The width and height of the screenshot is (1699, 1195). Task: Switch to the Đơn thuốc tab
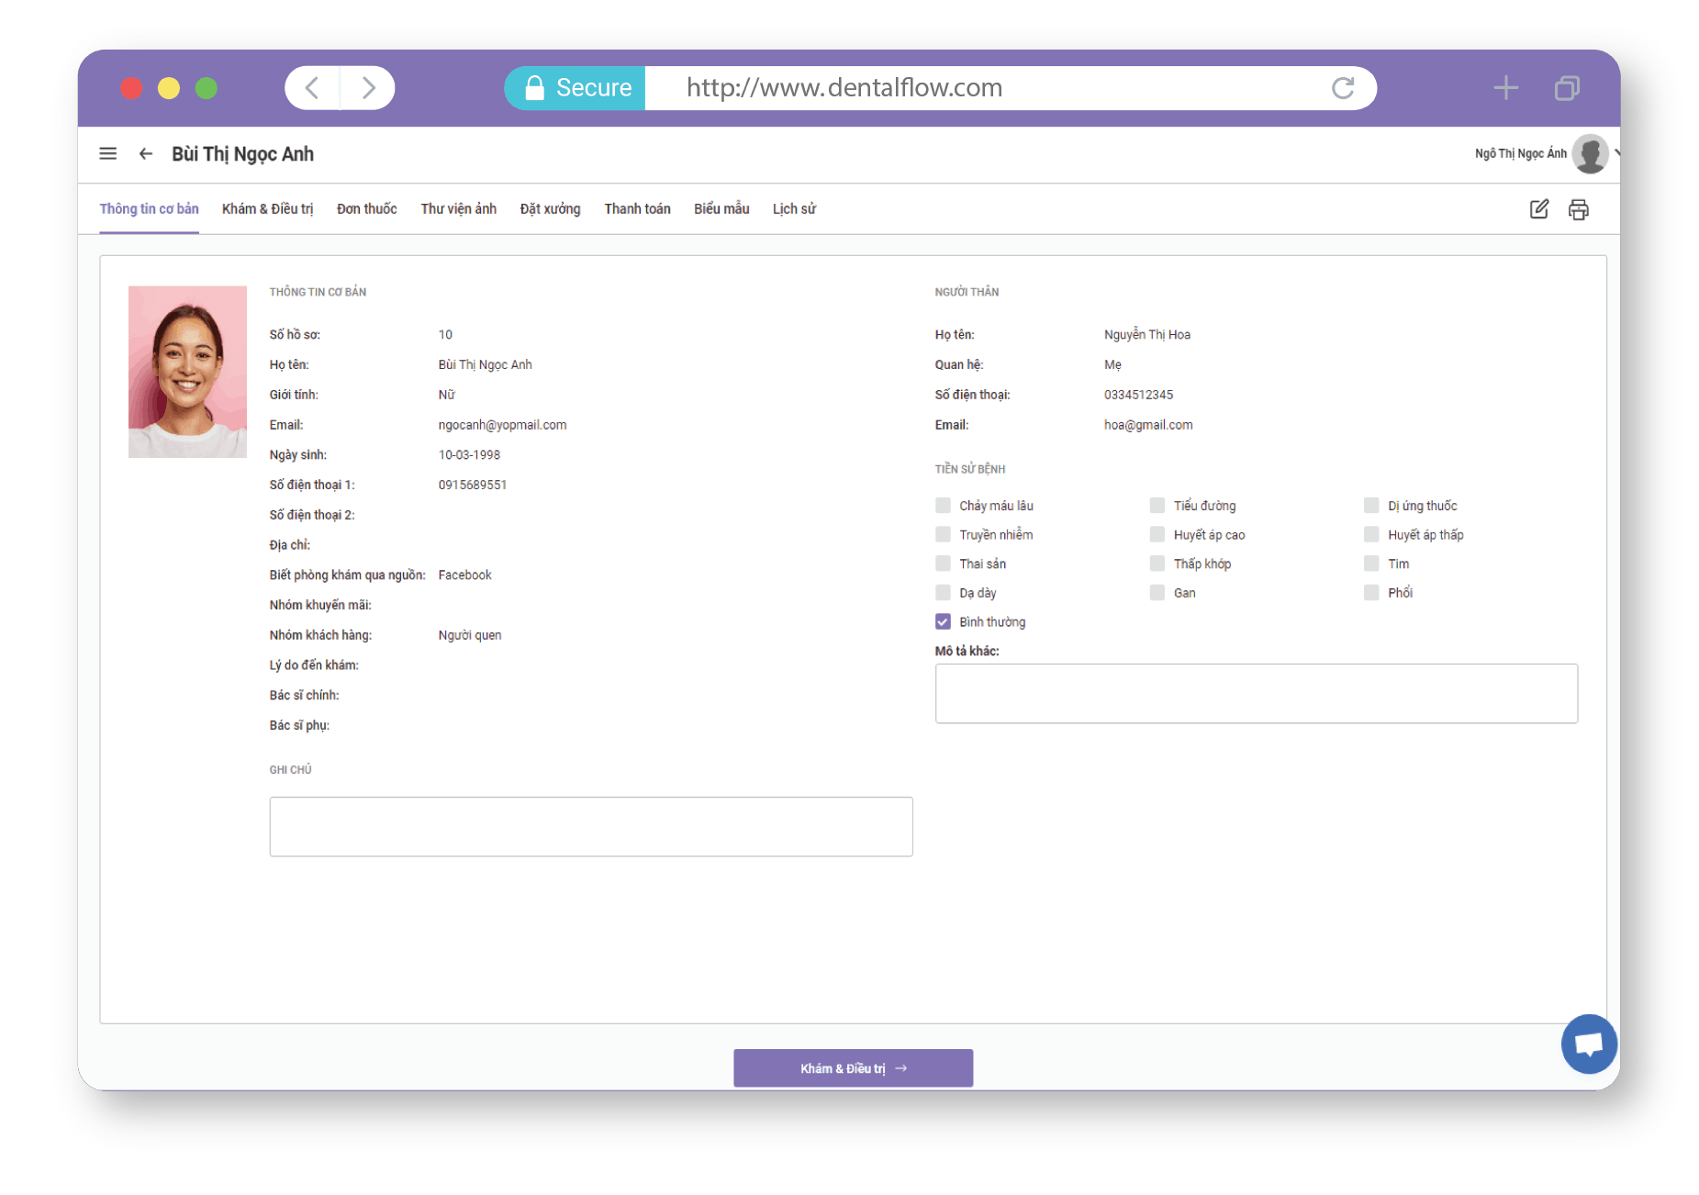pyautogui.click(x=366, y=209)
